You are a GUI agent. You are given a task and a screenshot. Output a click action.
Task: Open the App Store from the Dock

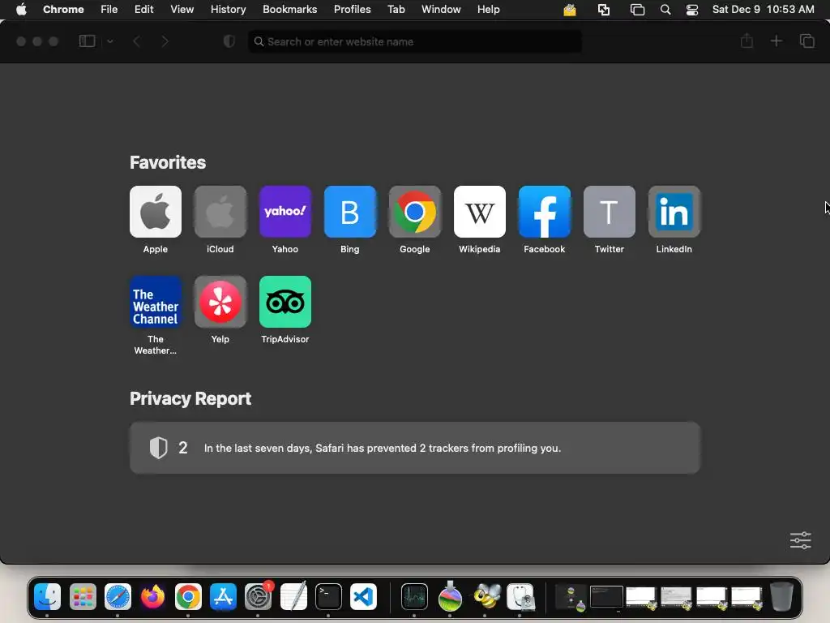click(223, 596)
